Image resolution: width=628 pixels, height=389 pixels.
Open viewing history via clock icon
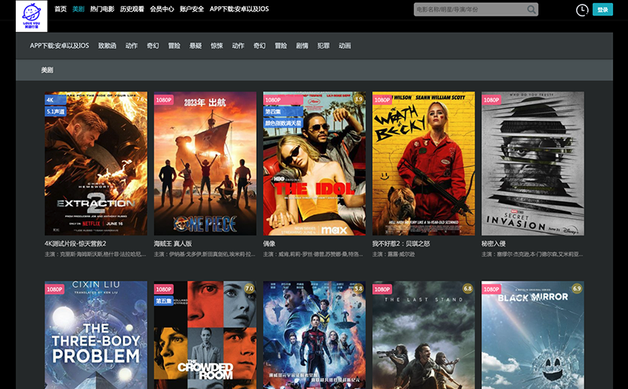pyautogui.click(x=582, y=10)
